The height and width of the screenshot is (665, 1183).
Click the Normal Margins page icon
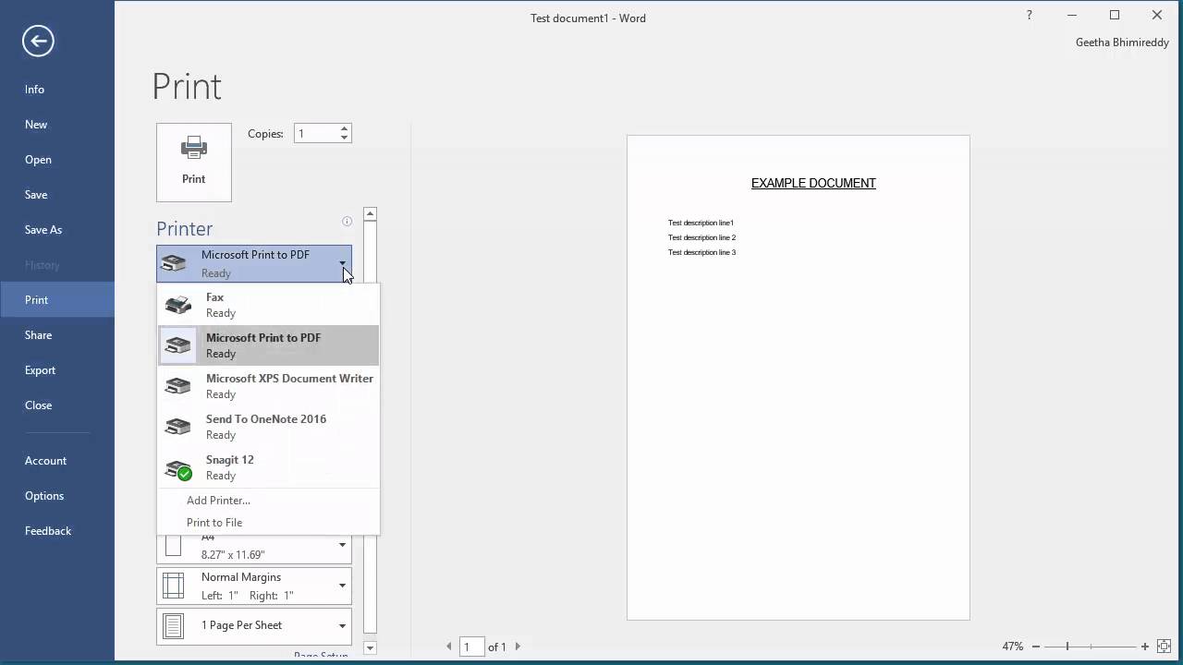pyautogui.click(x=173, y=586)
